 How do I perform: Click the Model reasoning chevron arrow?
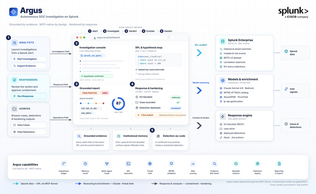[x=199, y=91]
